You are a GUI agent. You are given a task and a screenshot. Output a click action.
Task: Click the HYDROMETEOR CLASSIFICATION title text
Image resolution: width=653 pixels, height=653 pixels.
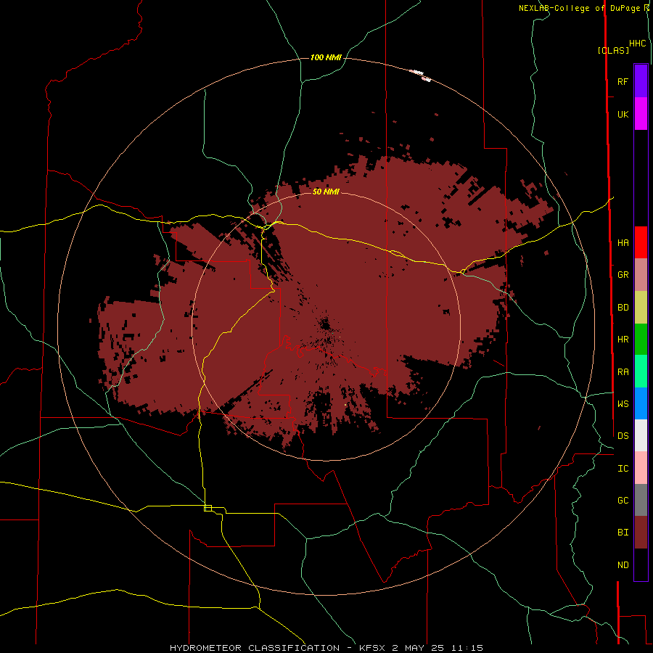255,648
